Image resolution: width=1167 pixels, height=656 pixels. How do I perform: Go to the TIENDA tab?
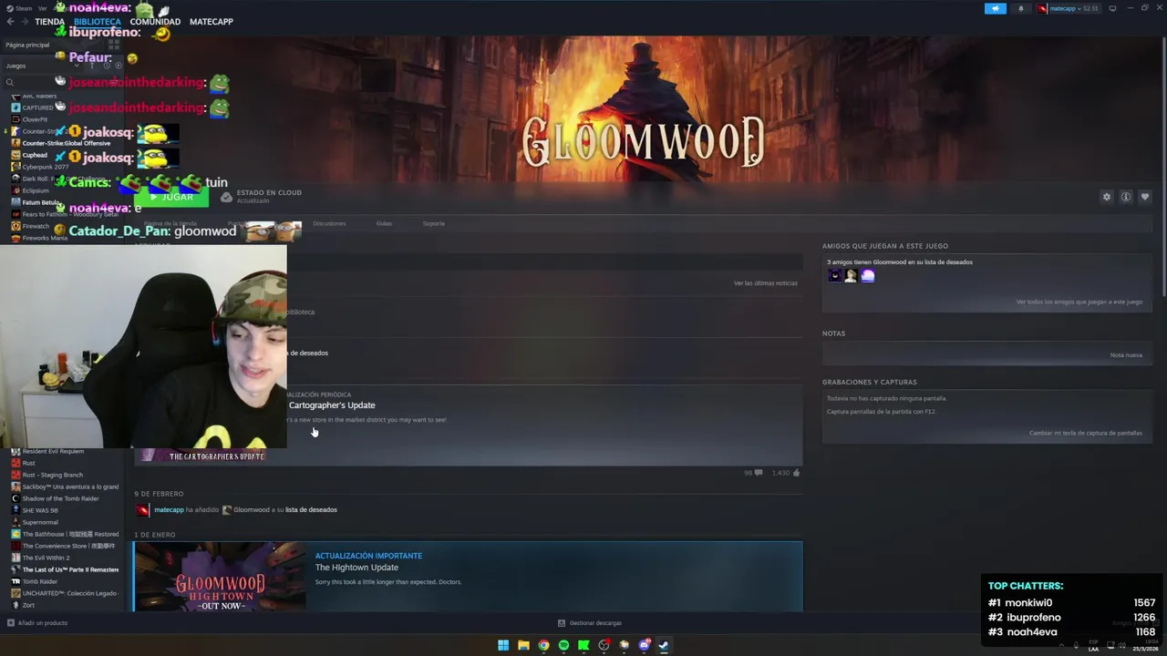tap(49, 21)
